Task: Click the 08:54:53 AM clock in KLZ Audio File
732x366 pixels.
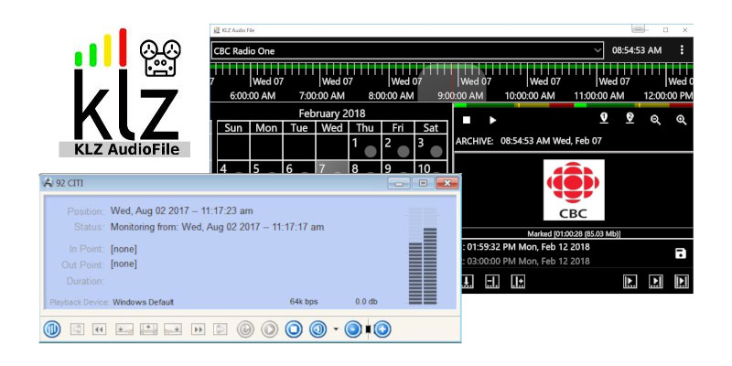Action: (637, 50)
